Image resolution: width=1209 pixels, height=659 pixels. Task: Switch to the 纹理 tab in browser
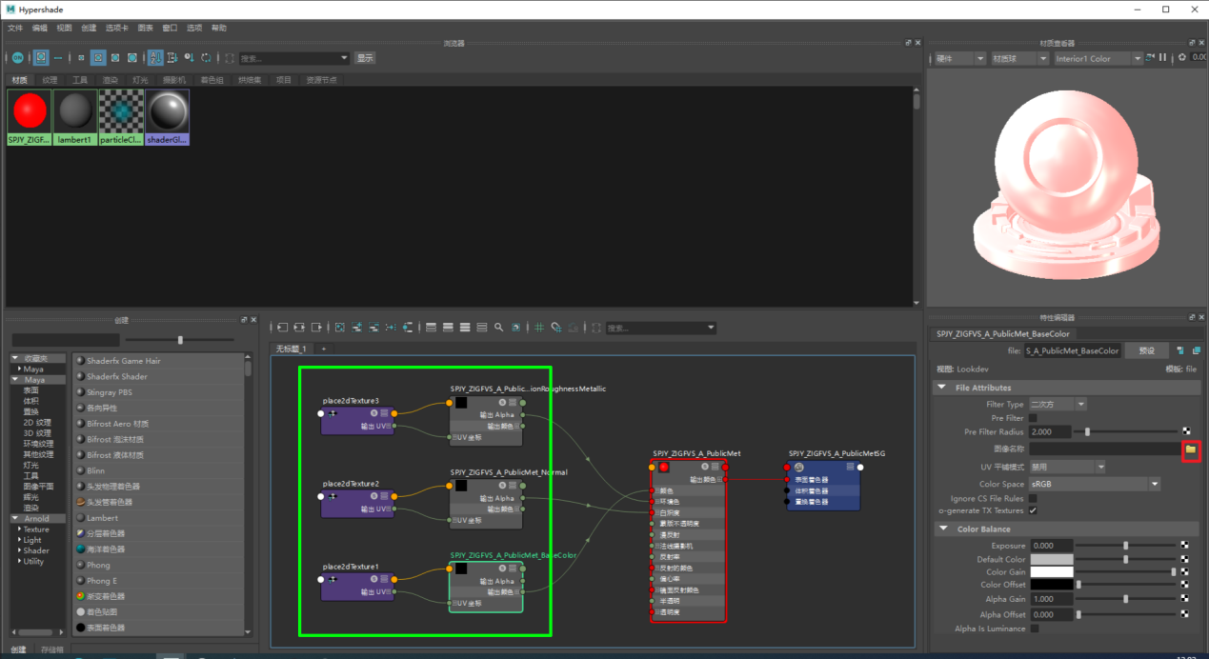50,80
